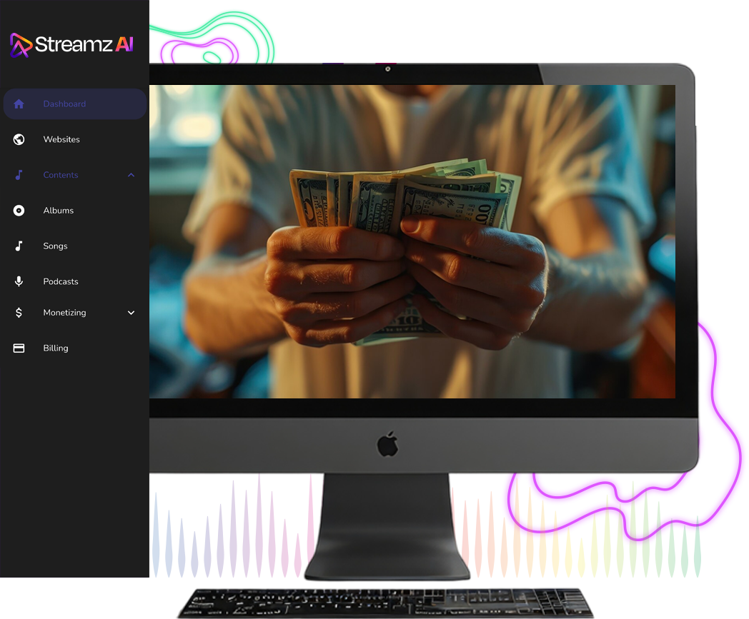Image resolution: width=749 pixels, height=619 pixels.
Task: Expand the Monetizing dropdown arrow
Action: click(x=131, y=313)
